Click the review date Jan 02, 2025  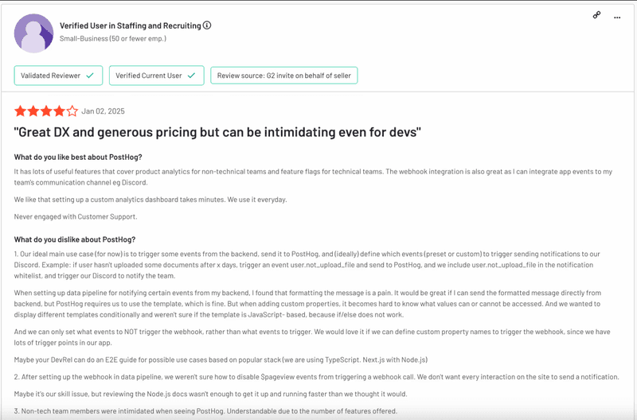pos(103,111)
